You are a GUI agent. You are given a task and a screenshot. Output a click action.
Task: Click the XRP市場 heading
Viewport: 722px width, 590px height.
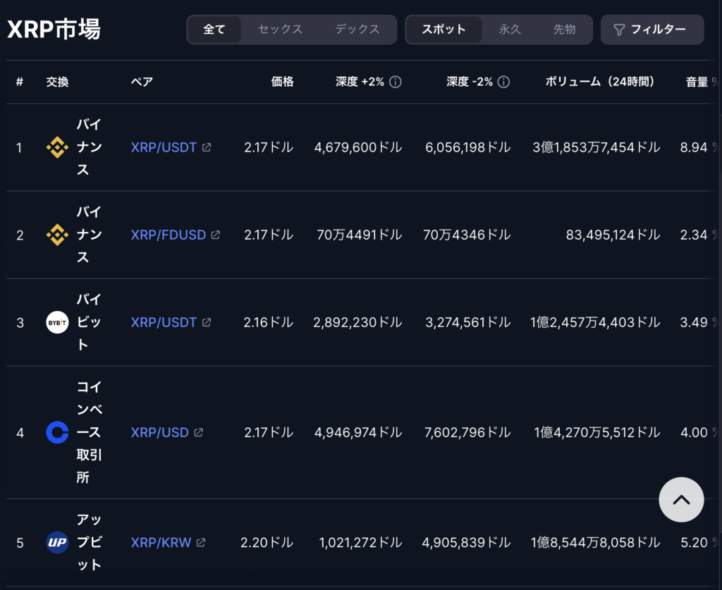pos(54,30)
